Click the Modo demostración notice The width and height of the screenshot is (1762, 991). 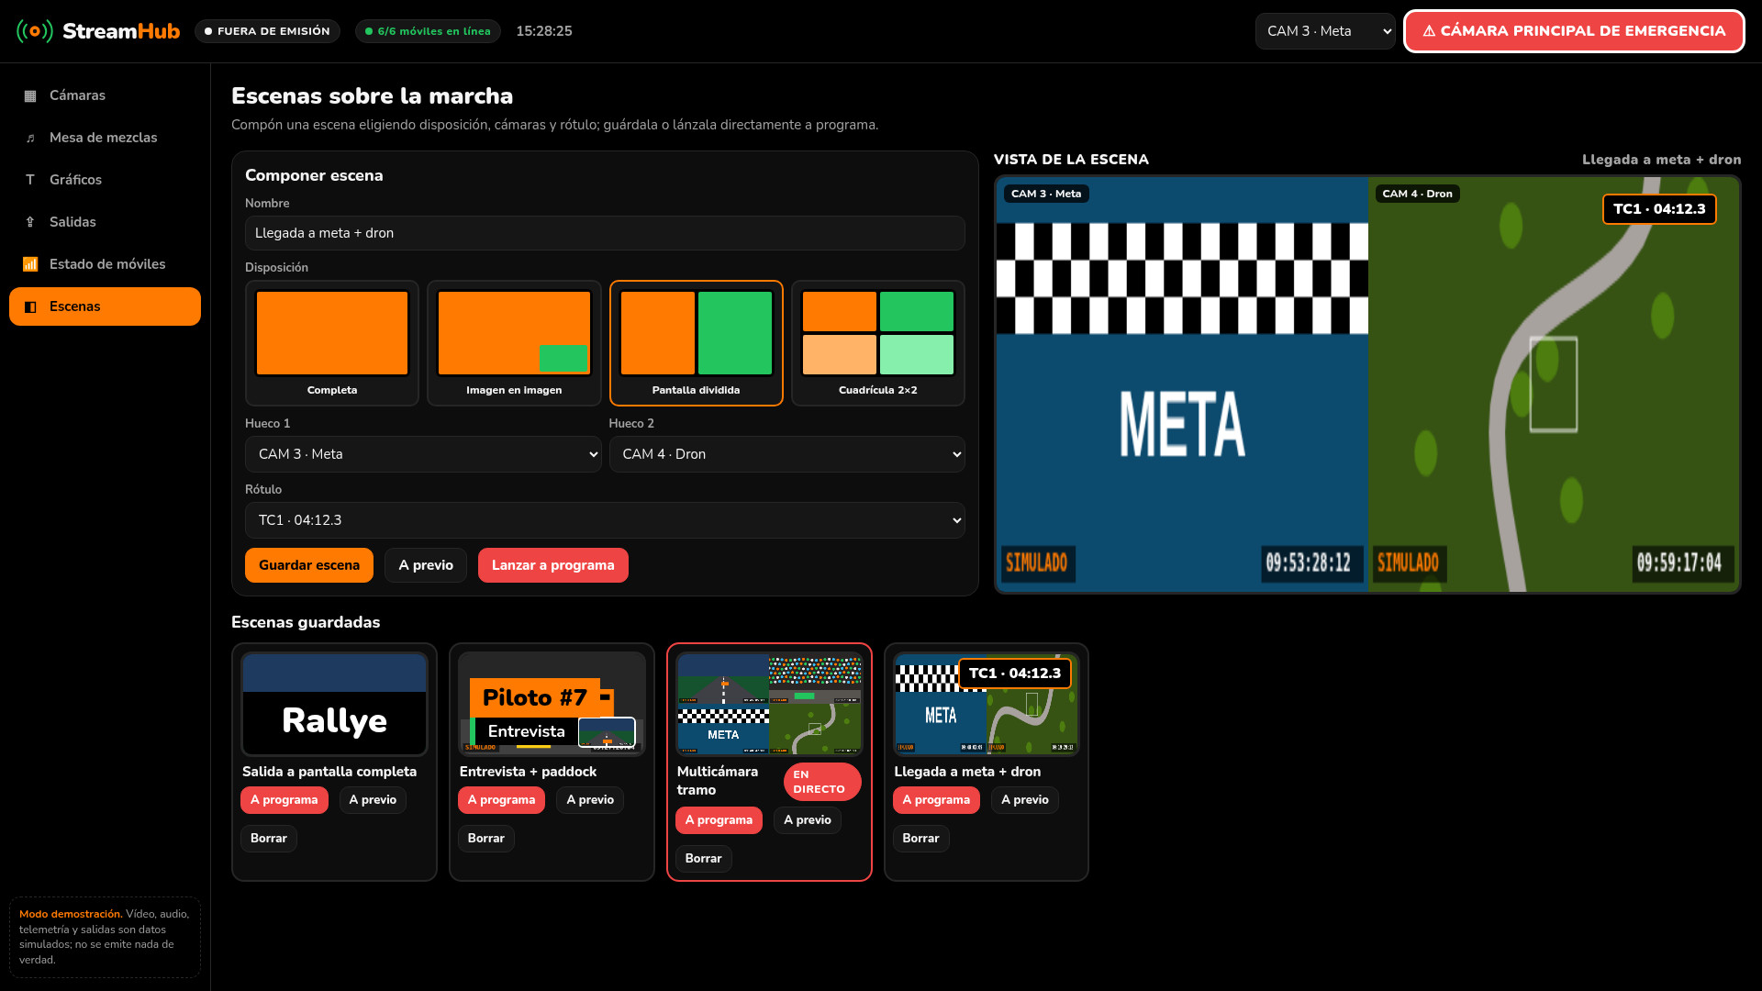pyautogui.click(x=105, y=937)
